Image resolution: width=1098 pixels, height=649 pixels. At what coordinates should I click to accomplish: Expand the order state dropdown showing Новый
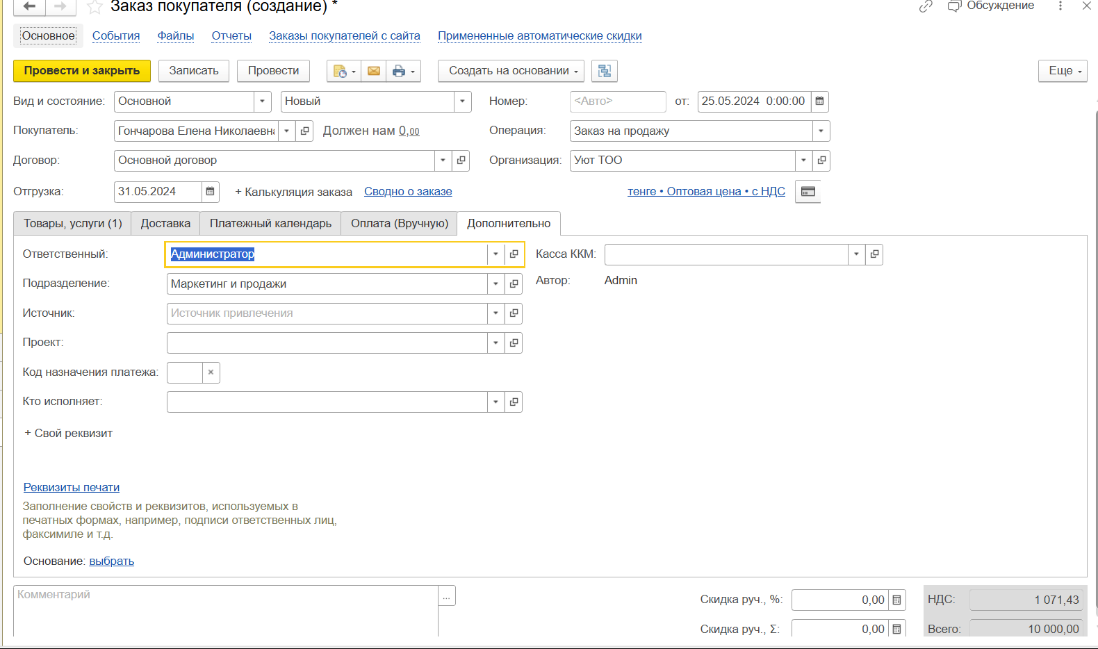tap(462, 101)
